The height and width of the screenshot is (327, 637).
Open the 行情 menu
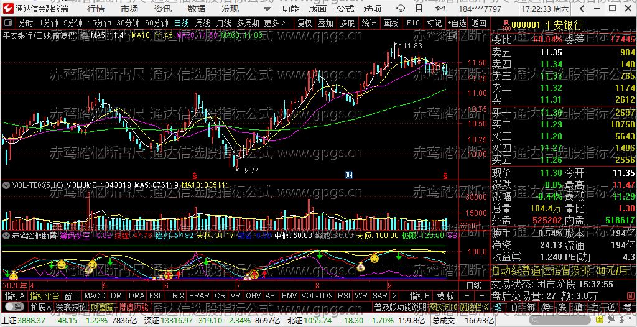tap(96, 9)
